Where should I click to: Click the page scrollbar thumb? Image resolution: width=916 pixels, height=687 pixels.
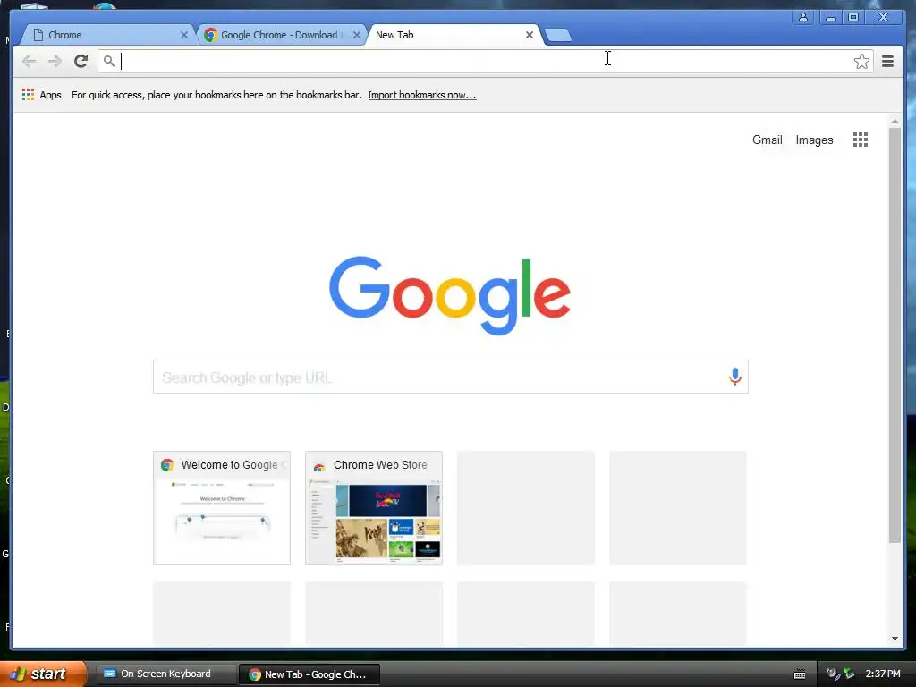tap(895, 335)
